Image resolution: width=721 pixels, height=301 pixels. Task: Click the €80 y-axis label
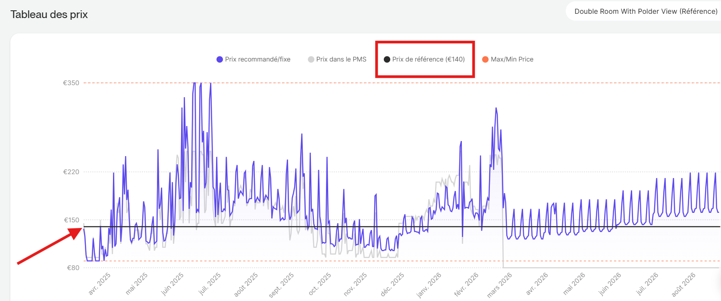click(73, 268)
